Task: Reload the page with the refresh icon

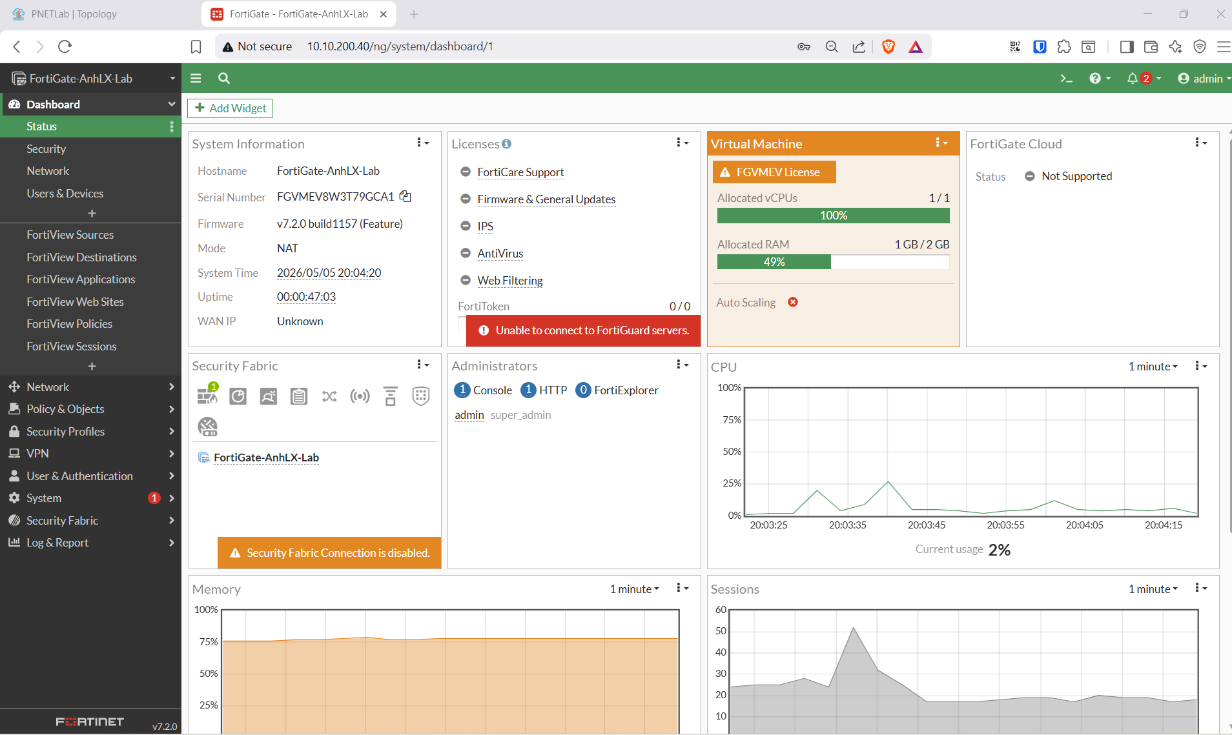Action: pos(65,46)
